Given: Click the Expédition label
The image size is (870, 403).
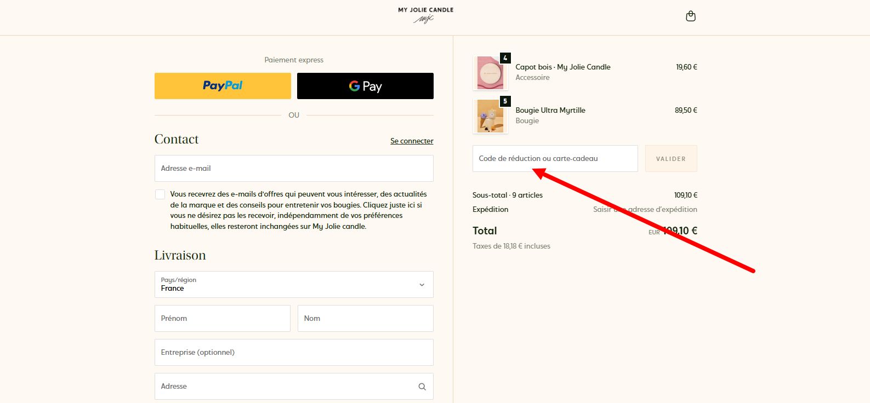Looking at the screenshot, I should [491, 209].
